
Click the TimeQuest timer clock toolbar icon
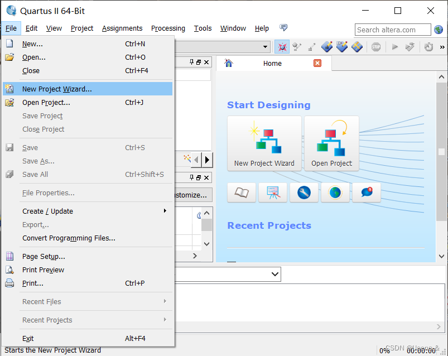pos(428,47)
